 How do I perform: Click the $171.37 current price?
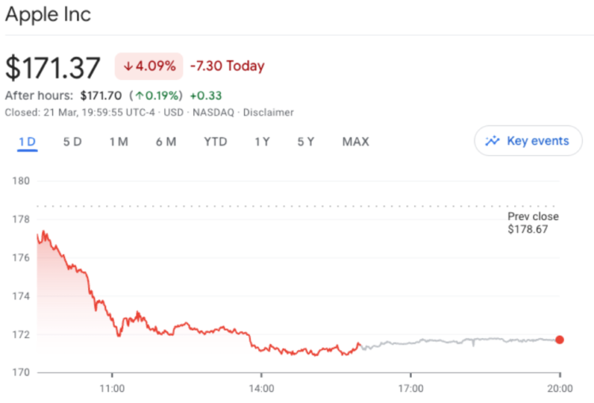pos(53,67)
